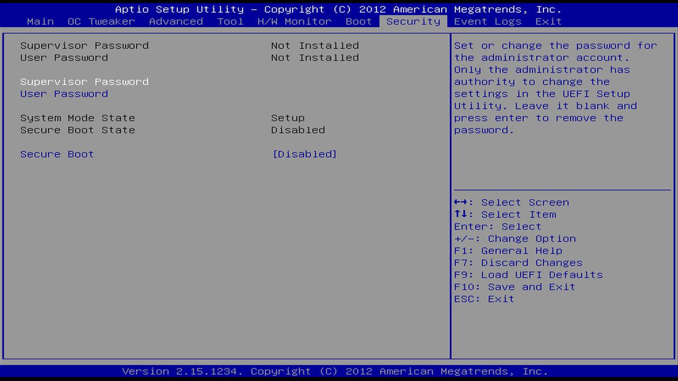
Task: Open the Event Logs tab
Action: tap(488, 22)
